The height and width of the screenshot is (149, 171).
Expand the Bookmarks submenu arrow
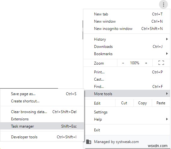coord(167,54)
